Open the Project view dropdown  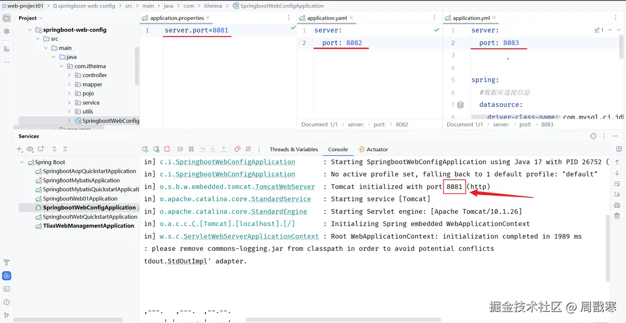point(31,18)
